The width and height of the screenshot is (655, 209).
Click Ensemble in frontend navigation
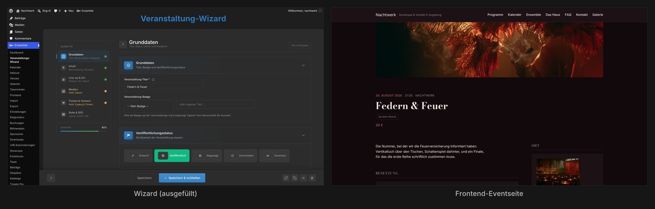click(x=533, y=15)
